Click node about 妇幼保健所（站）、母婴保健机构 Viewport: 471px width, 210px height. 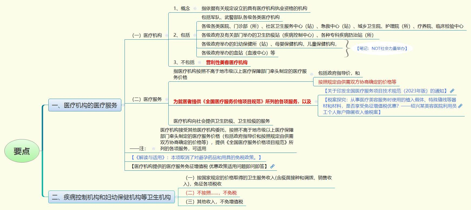coord(269,44)
